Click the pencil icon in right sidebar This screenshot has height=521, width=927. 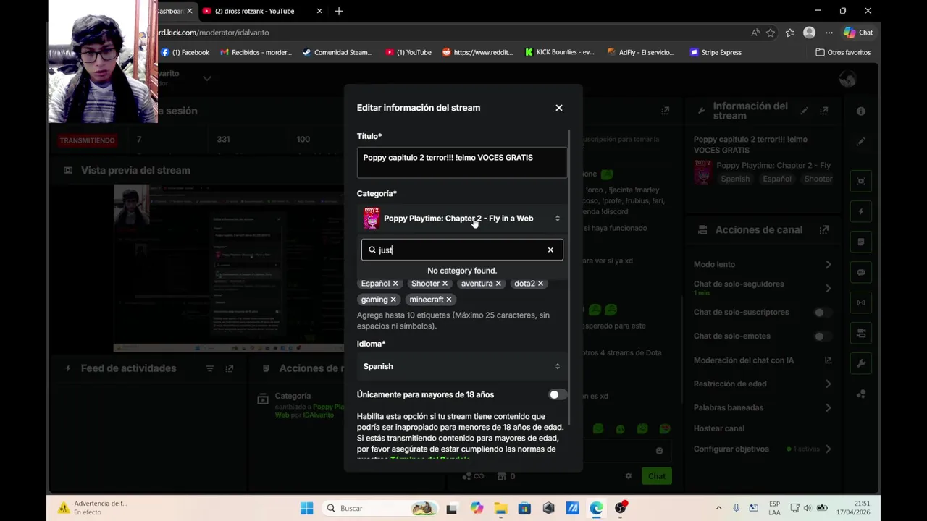(x=861, y=143)
